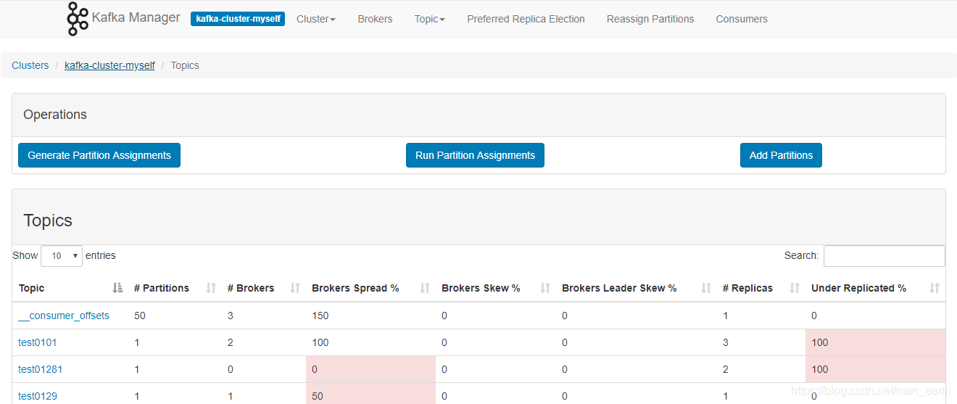Click the Add Partitions button
The height and width of the screenshot is (404, 957).
coord(781,155)
